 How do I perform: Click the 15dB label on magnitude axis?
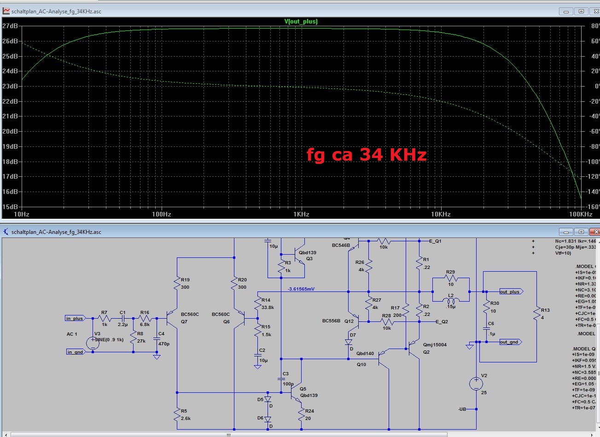point(10,207)
